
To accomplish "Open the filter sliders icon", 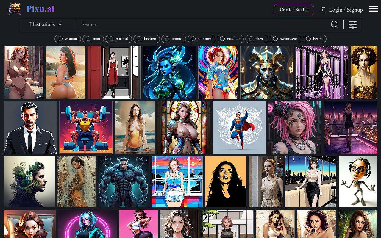I will pos(353,24).
